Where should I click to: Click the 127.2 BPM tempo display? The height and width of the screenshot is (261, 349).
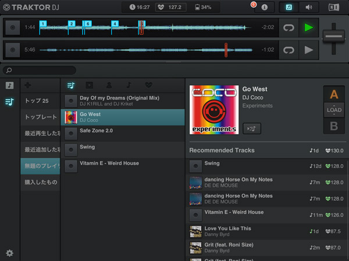[x=170, y=8]
